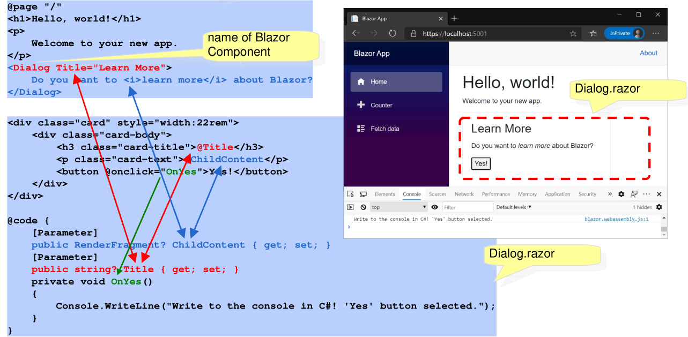Clear the console with the ban icon

[x=363, y=207]
